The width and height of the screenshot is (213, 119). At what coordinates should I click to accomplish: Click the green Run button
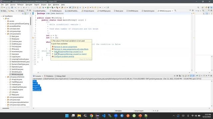[48, 8]
